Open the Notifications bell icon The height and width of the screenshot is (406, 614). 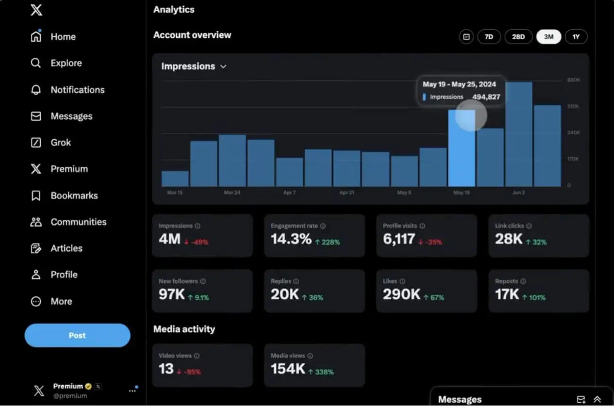tap(36, 89)
